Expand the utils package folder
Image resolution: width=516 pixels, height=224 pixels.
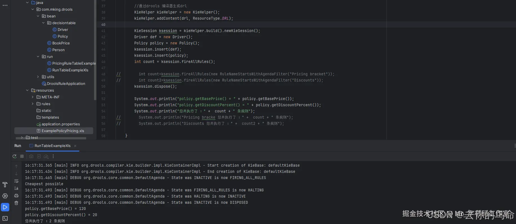(38, 77)
